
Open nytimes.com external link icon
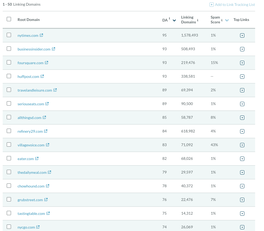pos(41,35)
